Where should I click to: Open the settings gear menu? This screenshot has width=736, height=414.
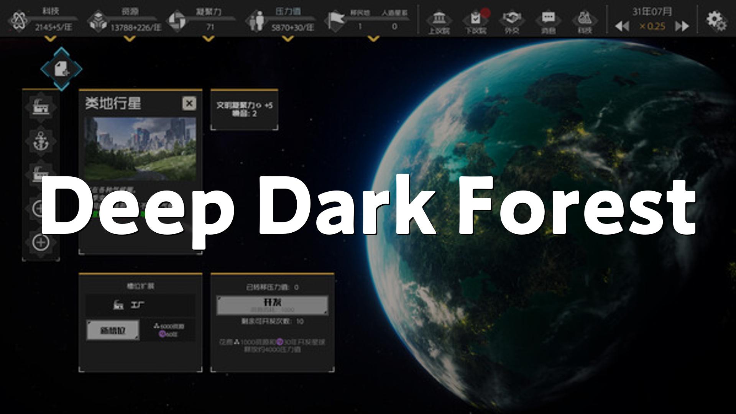coord(716,21)
